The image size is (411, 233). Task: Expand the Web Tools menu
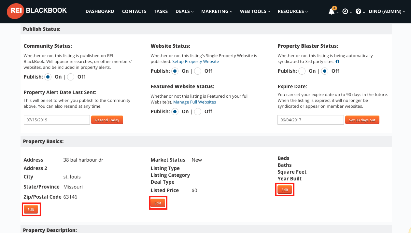pos(255,11)
